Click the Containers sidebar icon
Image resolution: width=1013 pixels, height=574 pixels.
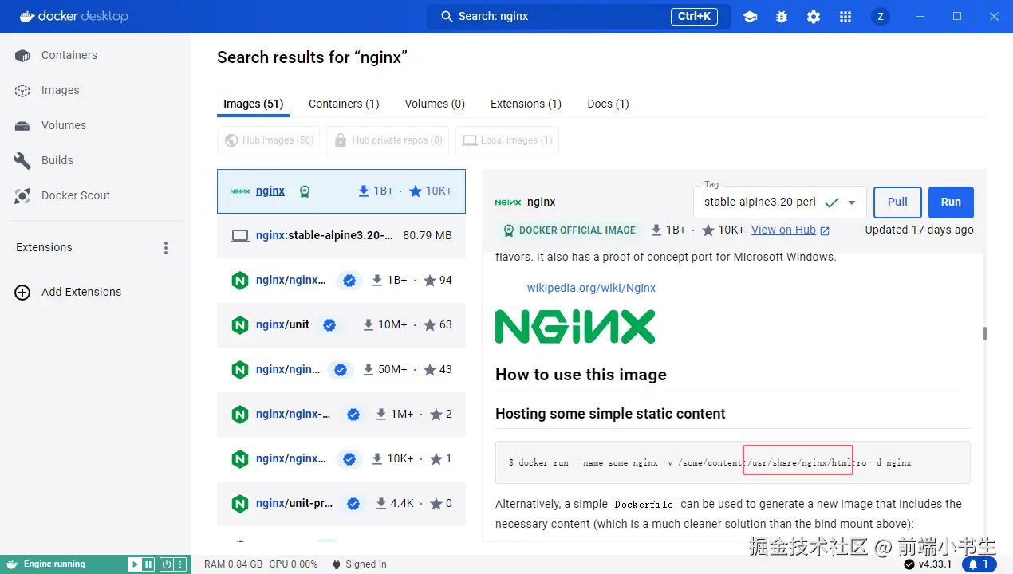[22, 56]
